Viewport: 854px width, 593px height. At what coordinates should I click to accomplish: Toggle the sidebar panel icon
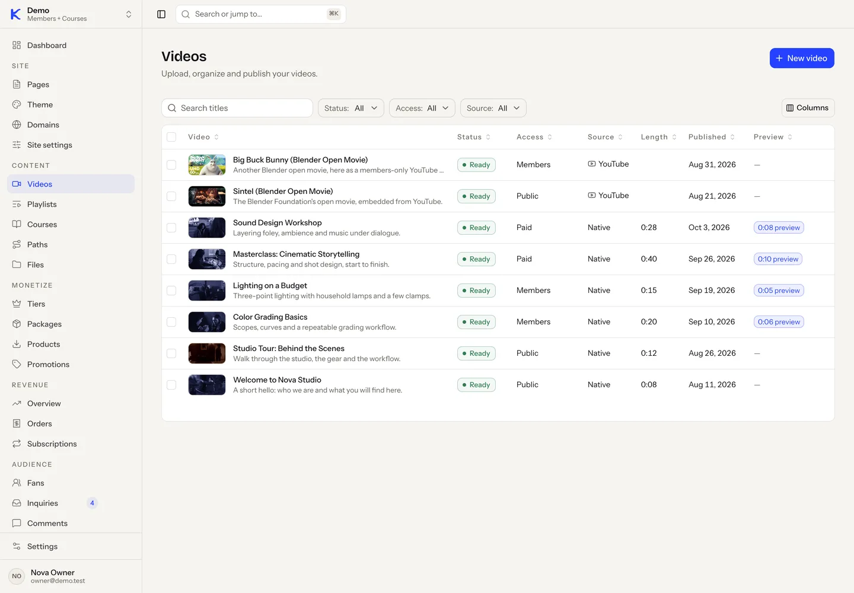(161, 14)
